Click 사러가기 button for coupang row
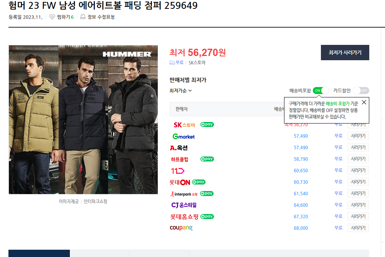 358,228
